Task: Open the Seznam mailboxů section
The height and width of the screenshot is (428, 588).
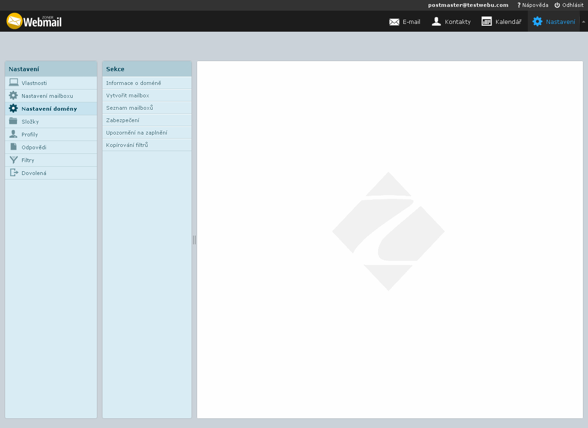Action: point(130,108)
